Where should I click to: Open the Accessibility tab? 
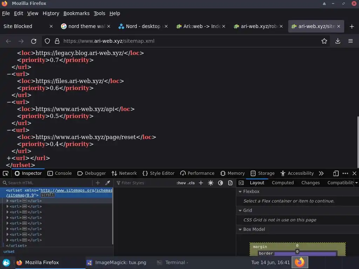pyautogui.click(x=297, y=173)
